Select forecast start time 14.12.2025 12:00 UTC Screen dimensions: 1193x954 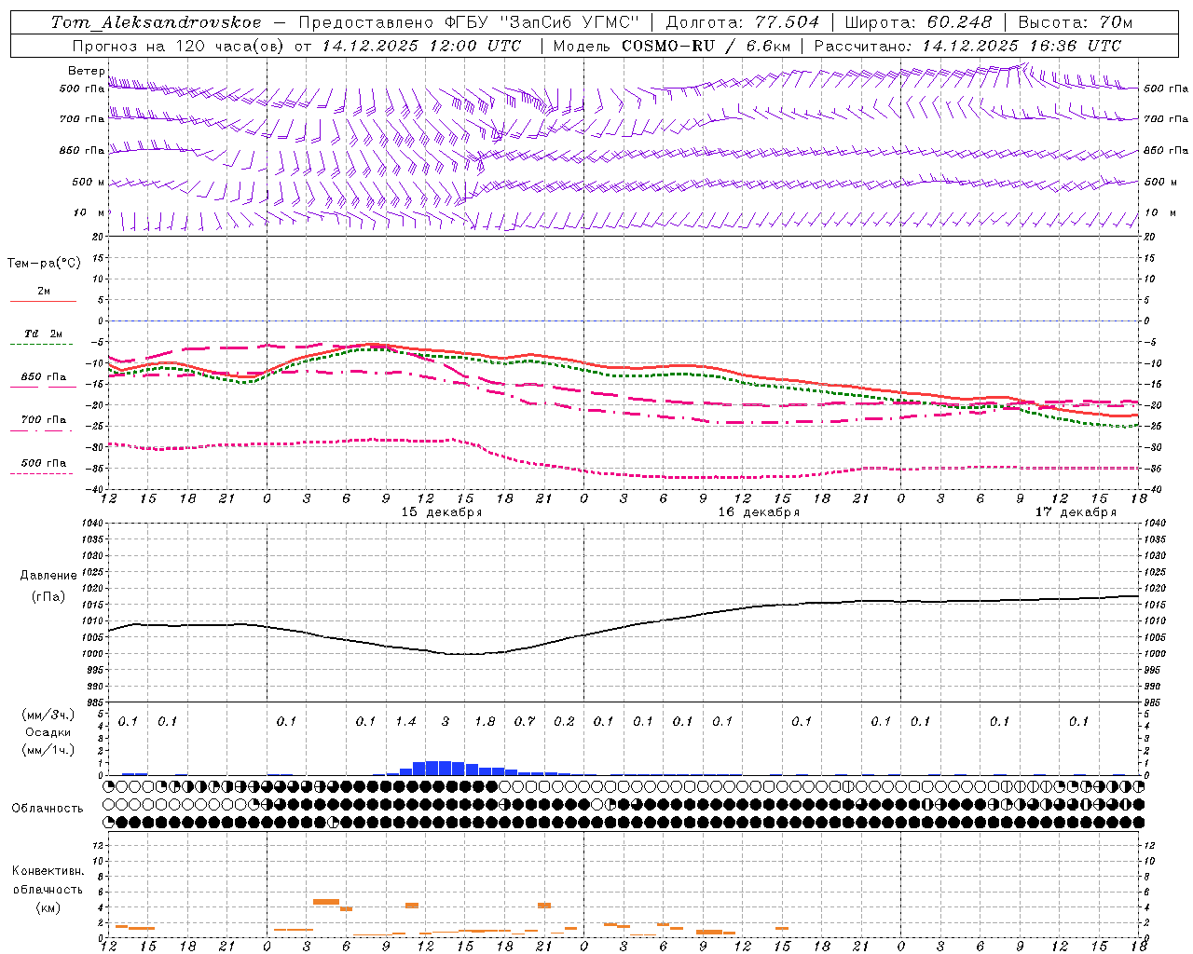click(x=422, y=46)
